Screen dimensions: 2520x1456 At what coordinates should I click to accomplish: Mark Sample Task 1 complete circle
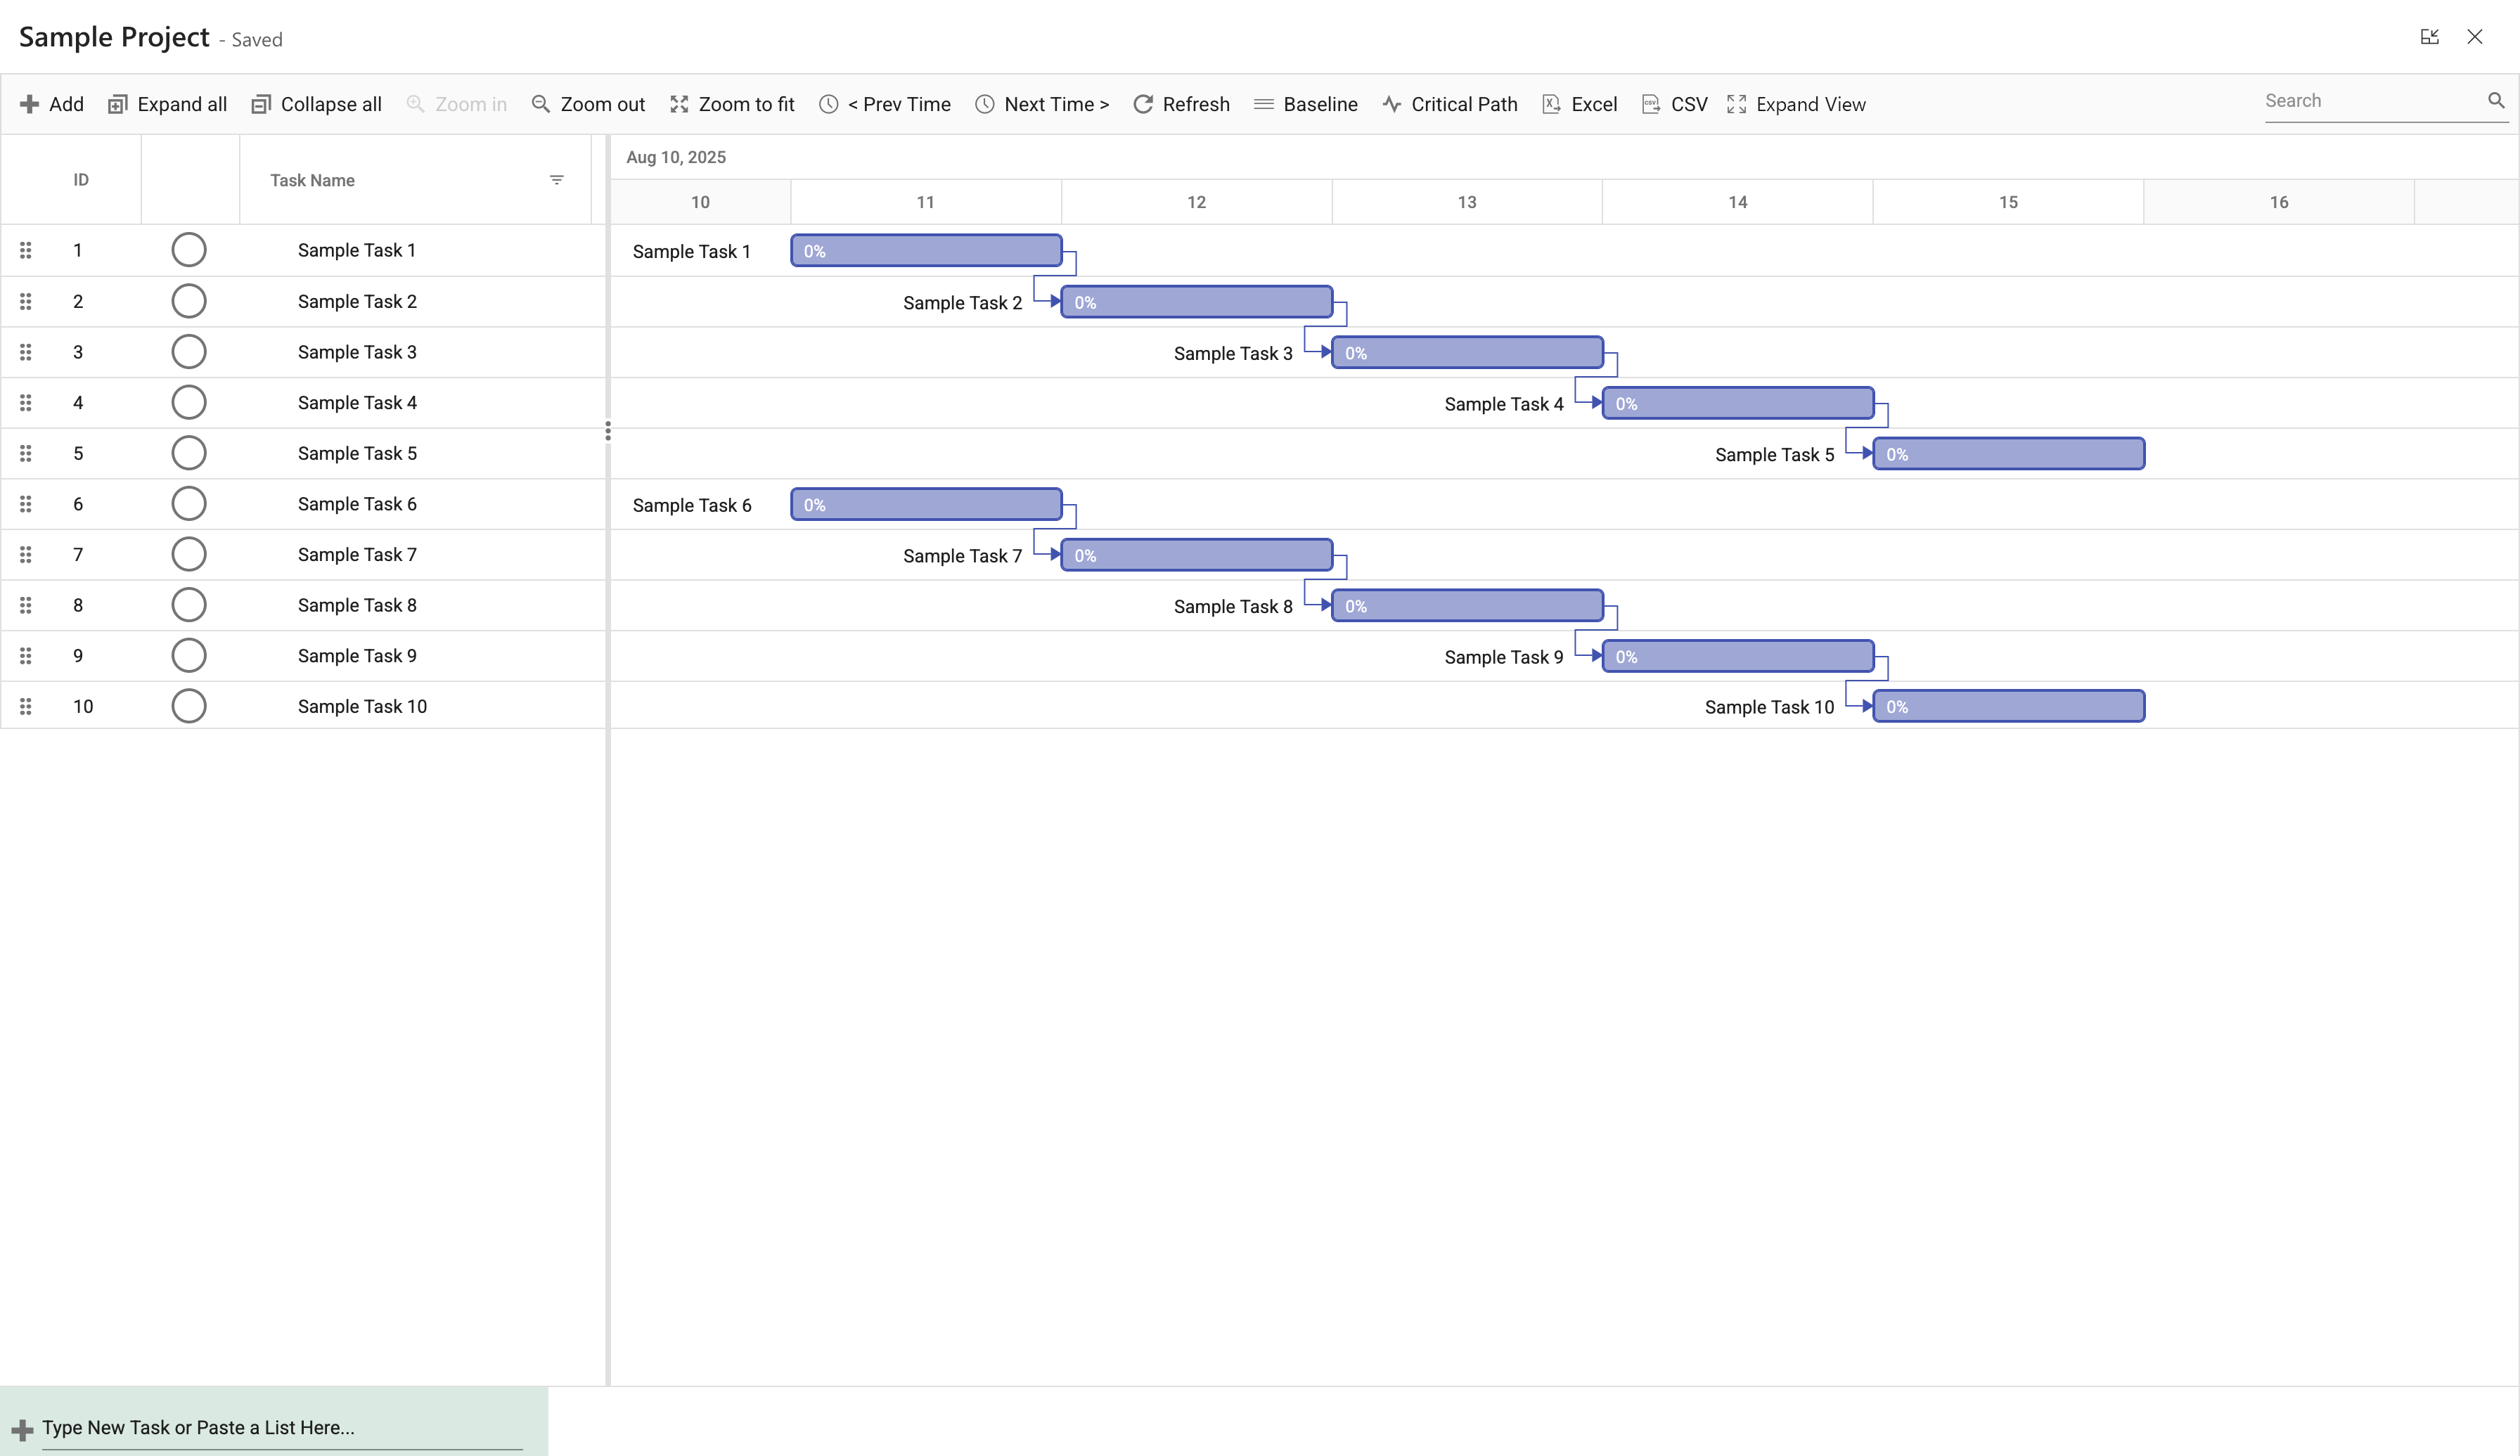pyautogui.click(x=189, y=250)
